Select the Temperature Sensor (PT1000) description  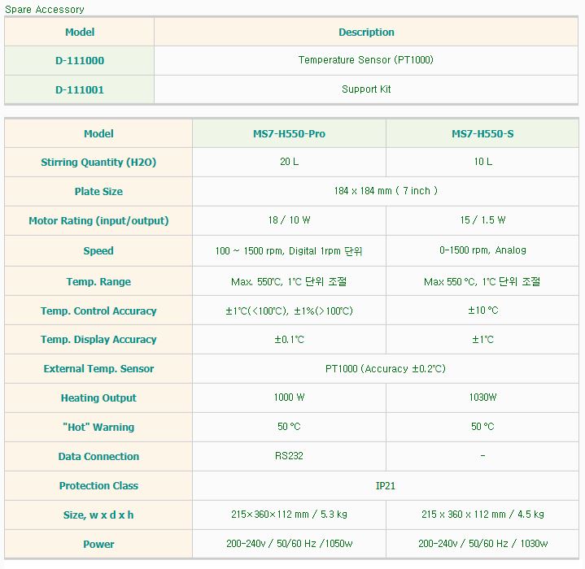366,60
